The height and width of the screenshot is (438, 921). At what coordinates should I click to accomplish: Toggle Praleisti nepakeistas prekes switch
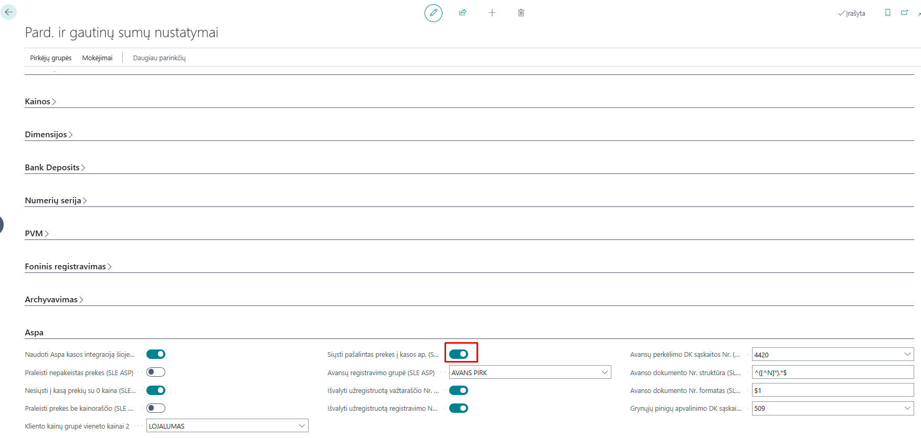coord(156,372)
